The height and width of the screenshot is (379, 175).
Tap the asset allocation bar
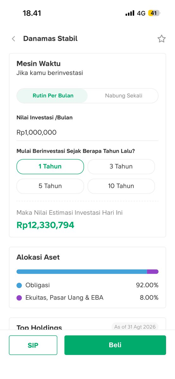(87, 272)
